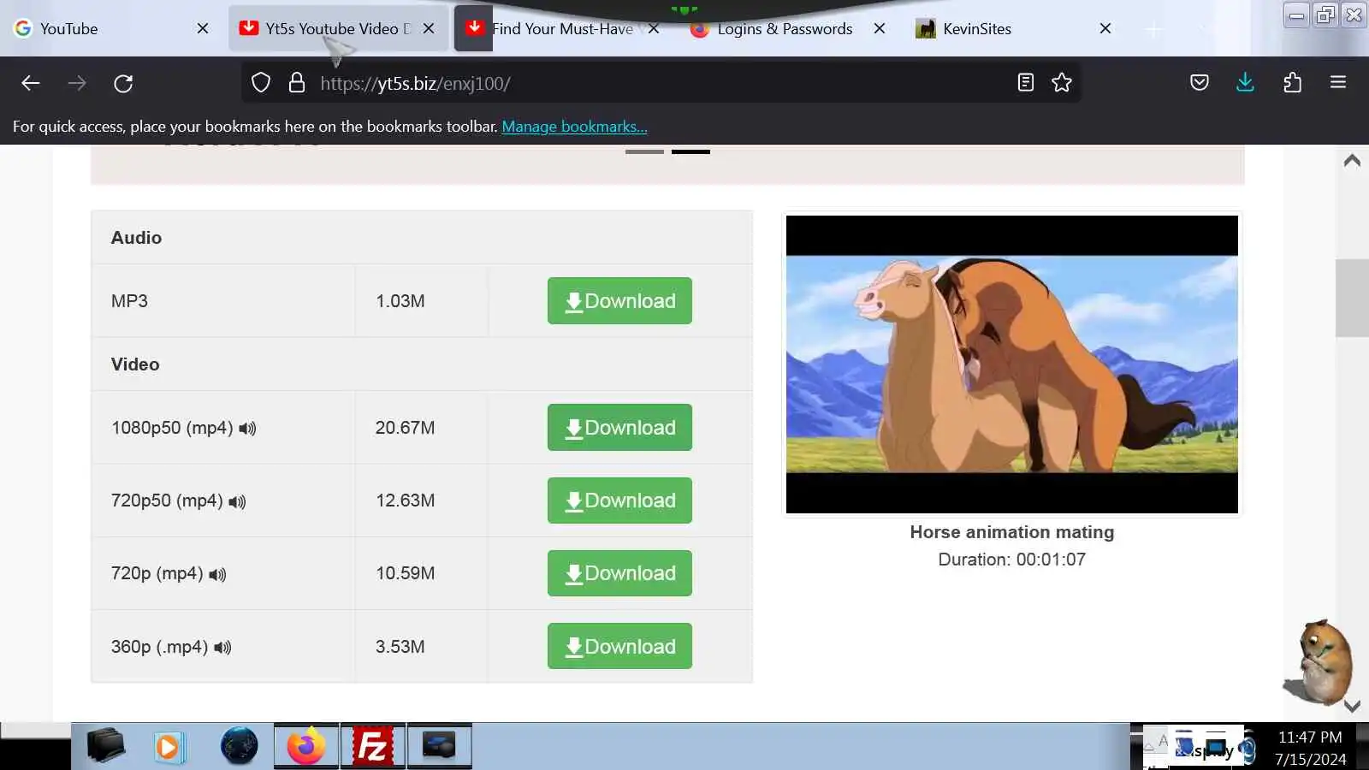The image size is (1369, 770).
Task: Click the Audio section header
Action: tap(422, 237)
